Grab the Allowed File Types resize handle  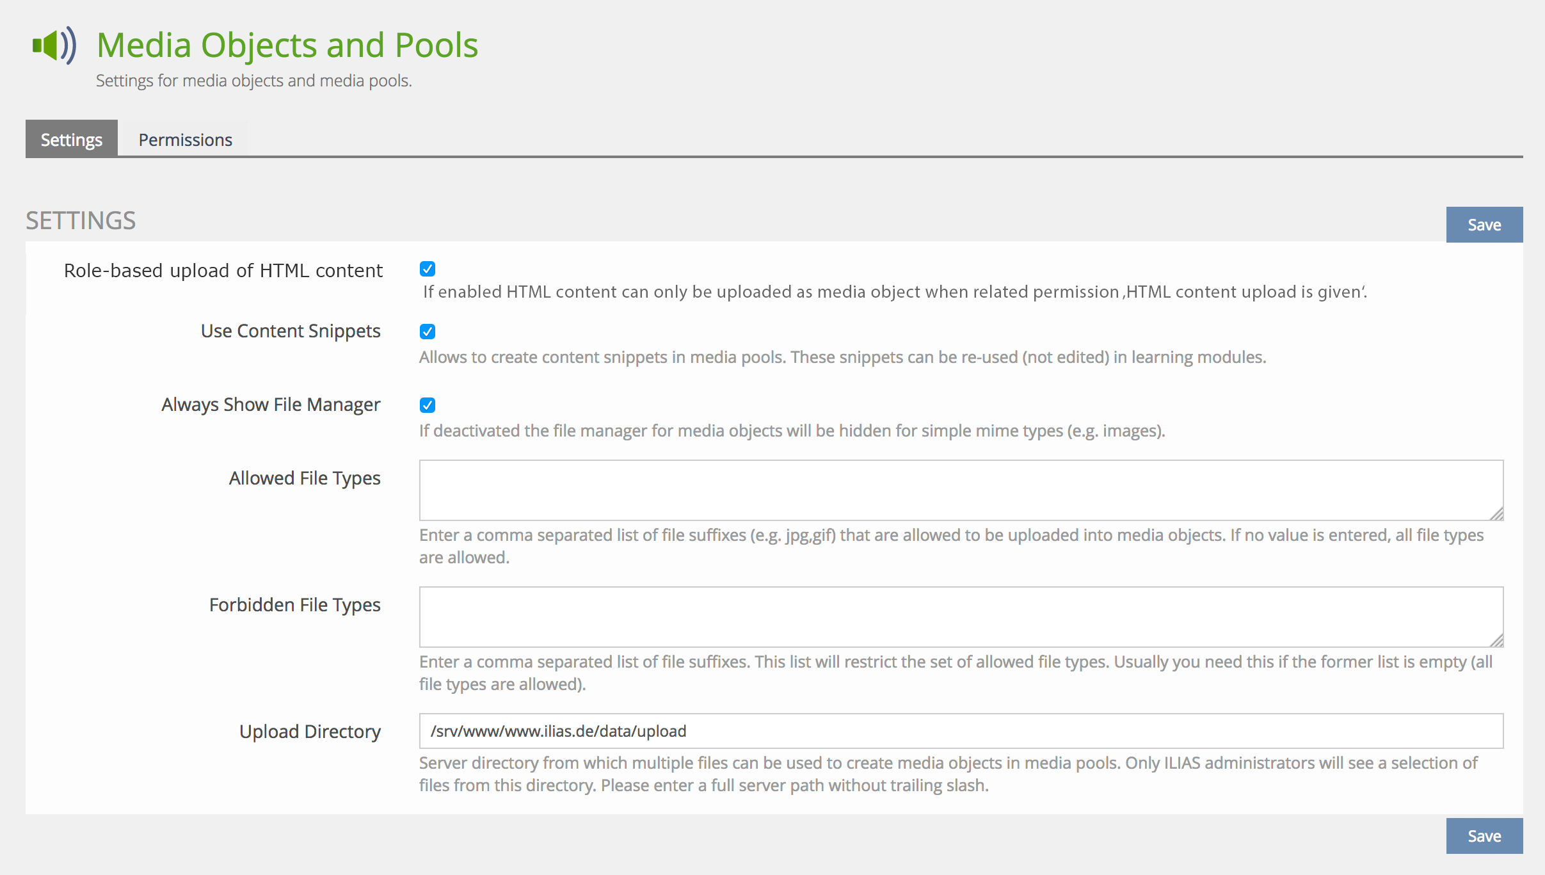click(x=1496, y=514)
